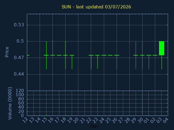The height and width of the screenshot is (130, 174).
Task: Select day 18 candlestick wick
Action: pos(65,55)
